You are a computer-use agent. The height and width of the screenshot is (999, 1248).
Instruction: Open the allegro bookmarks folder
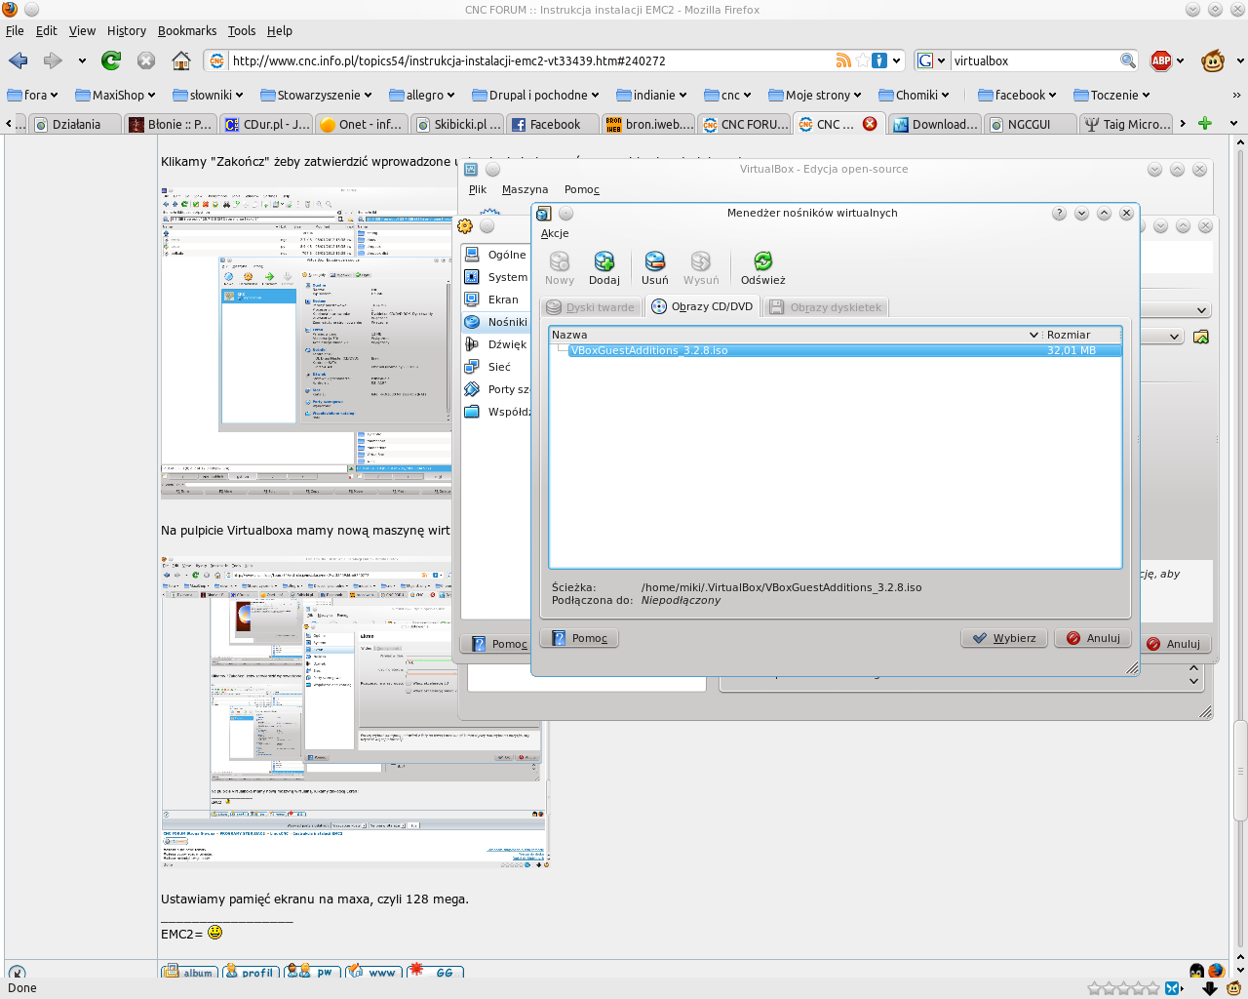click(x=422, y=95)
